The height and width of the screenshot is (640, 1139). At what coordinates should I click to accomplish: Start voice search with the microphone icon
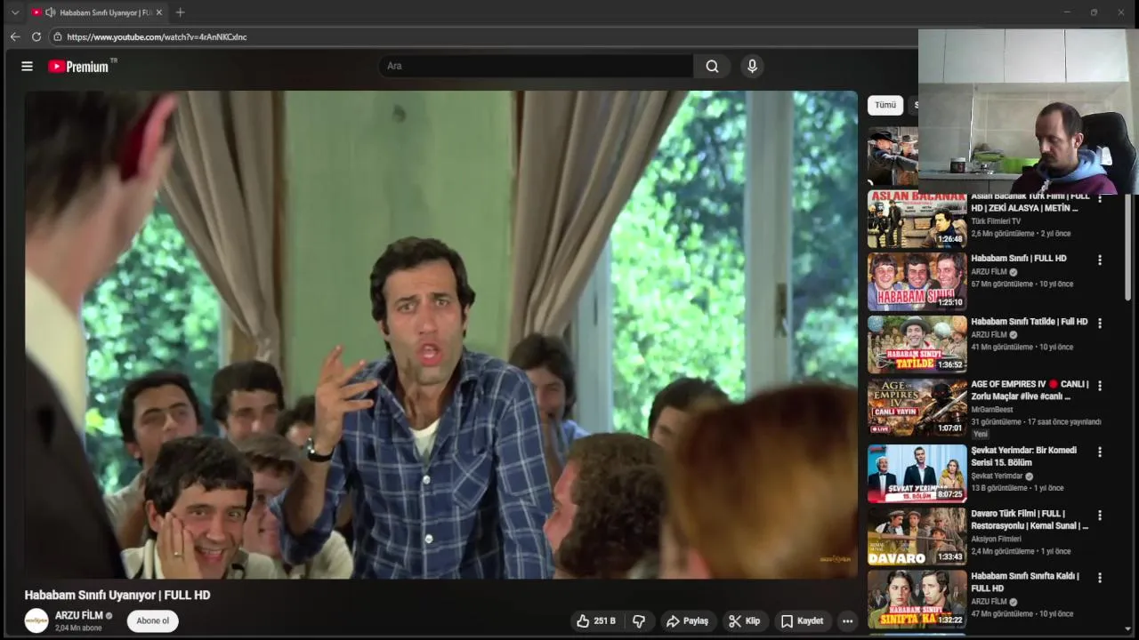click(752, 67)
